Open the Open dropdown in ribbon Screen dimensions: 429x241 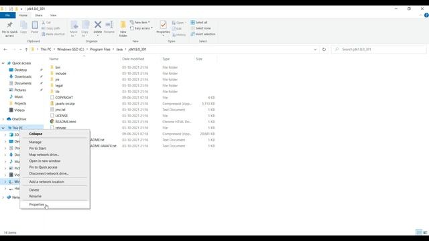point(179,23)
